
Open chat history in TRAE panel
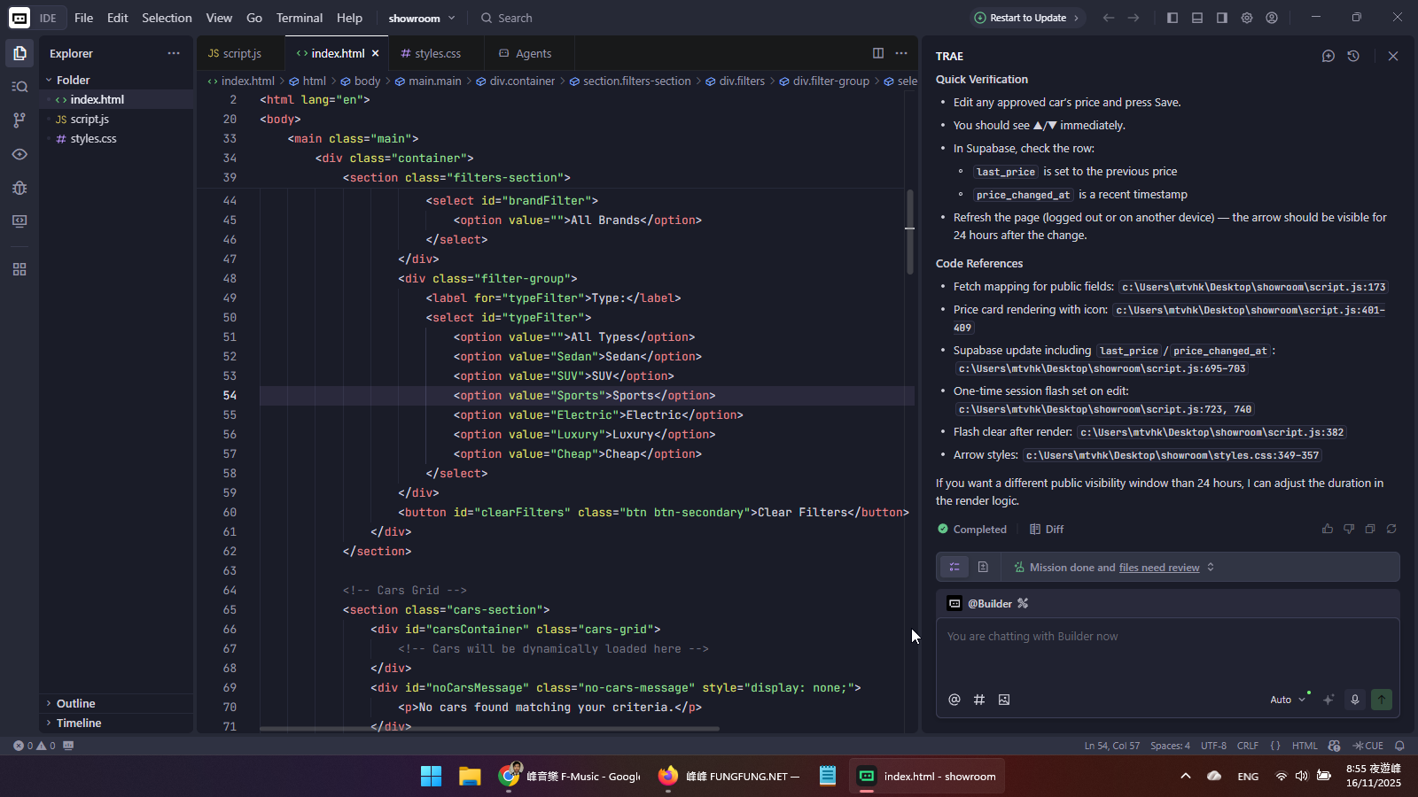[1353, 56]
